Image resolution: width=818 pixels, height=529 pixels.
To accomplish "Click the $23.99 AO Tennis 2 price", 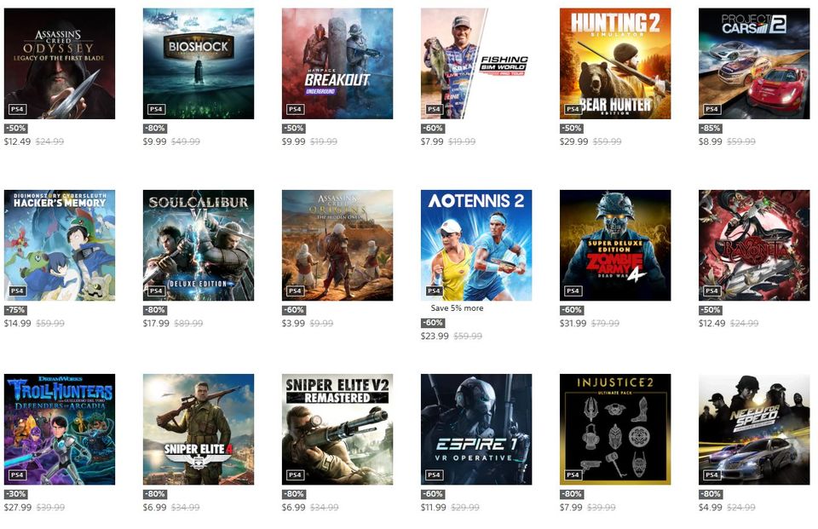I will click(435, 336).
